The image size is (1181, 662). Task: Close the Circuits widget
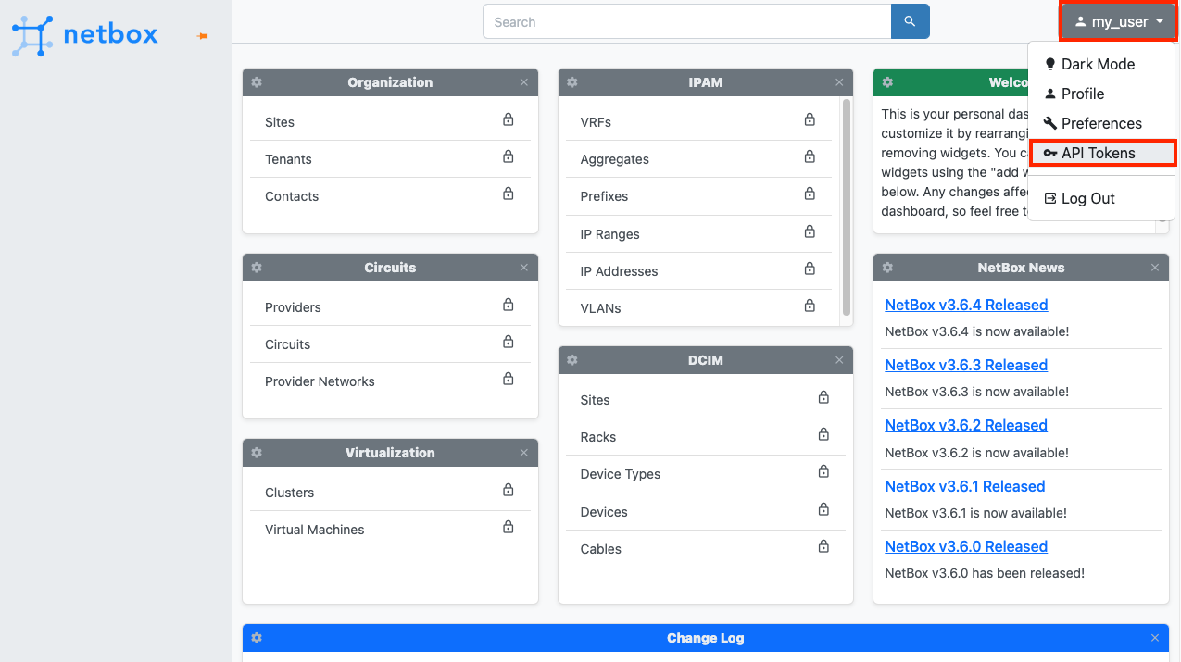click(524, 268)
